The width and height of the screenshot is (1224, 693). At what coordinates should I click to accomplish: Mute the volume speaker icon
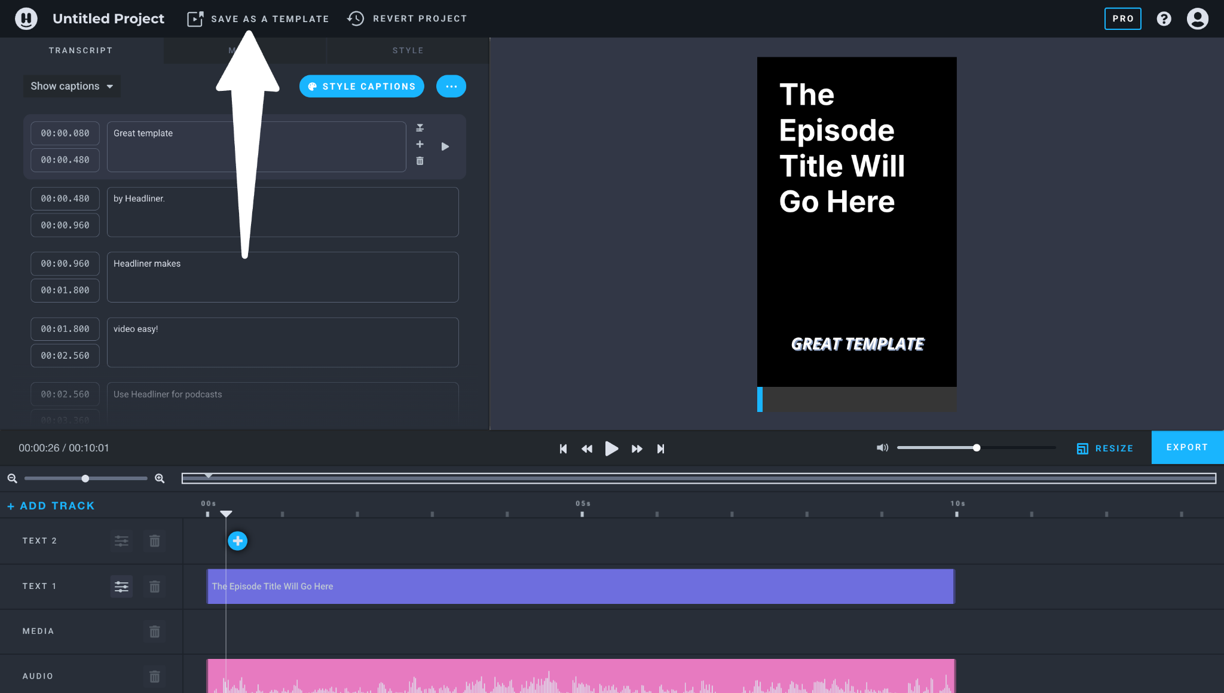(x=882, y=448)
